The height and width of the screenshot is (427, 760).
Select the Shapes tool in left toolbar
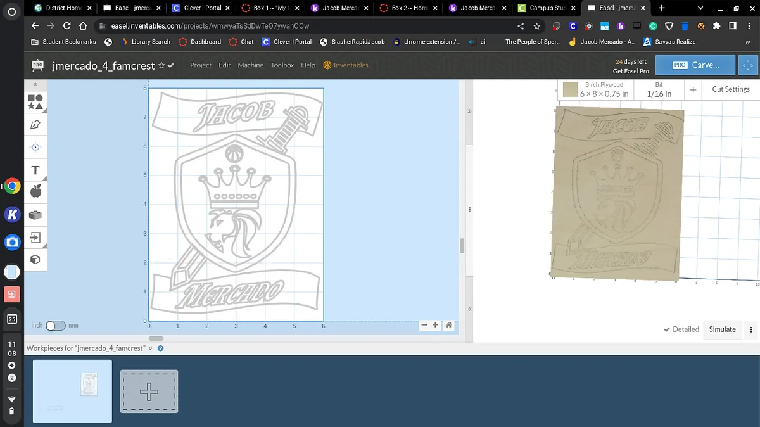point(35,101)
